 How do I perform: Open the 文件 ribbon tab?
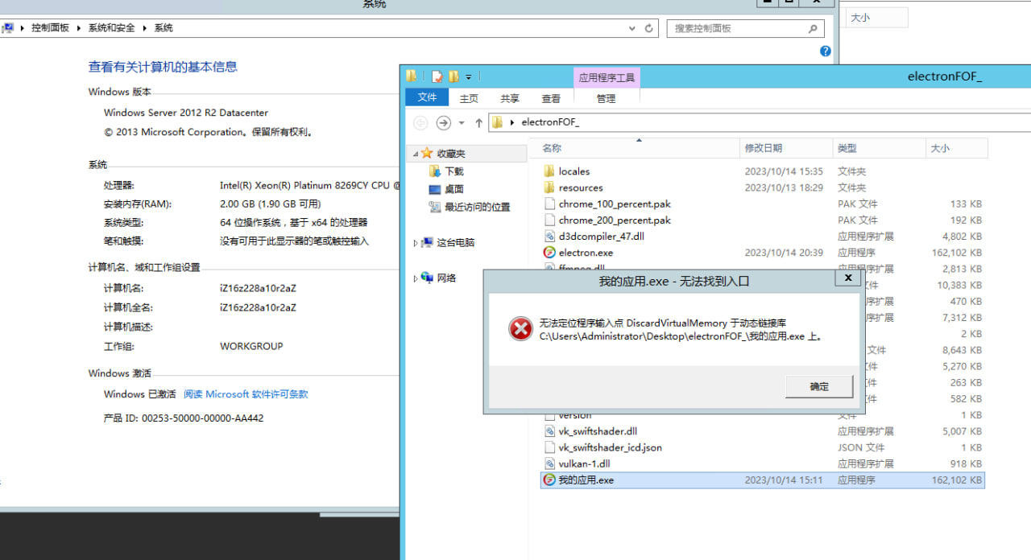(427, 97)
